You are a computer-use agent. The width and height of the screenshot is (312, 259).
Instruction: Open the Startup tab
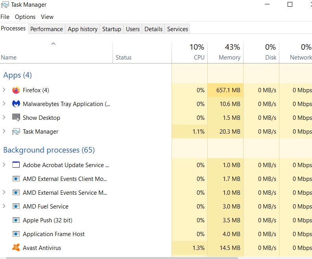112,29
